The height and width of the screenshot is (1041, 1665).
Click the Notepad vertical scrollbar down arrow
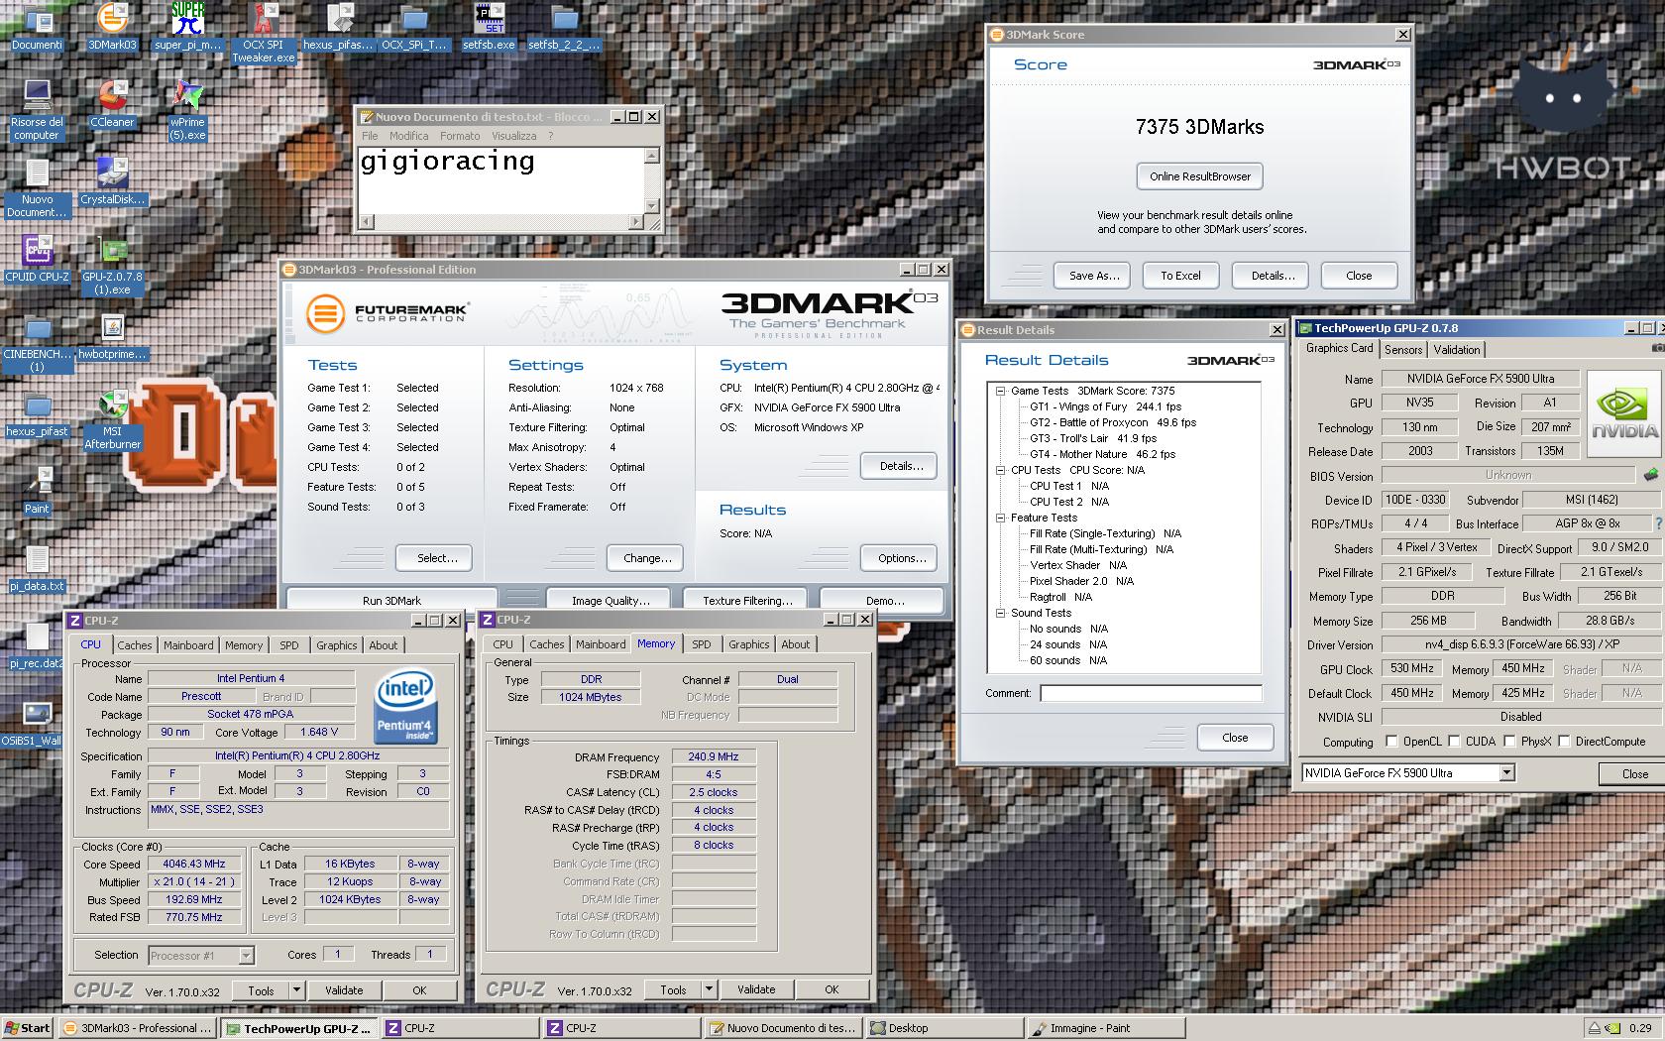(x=651, y=206)
